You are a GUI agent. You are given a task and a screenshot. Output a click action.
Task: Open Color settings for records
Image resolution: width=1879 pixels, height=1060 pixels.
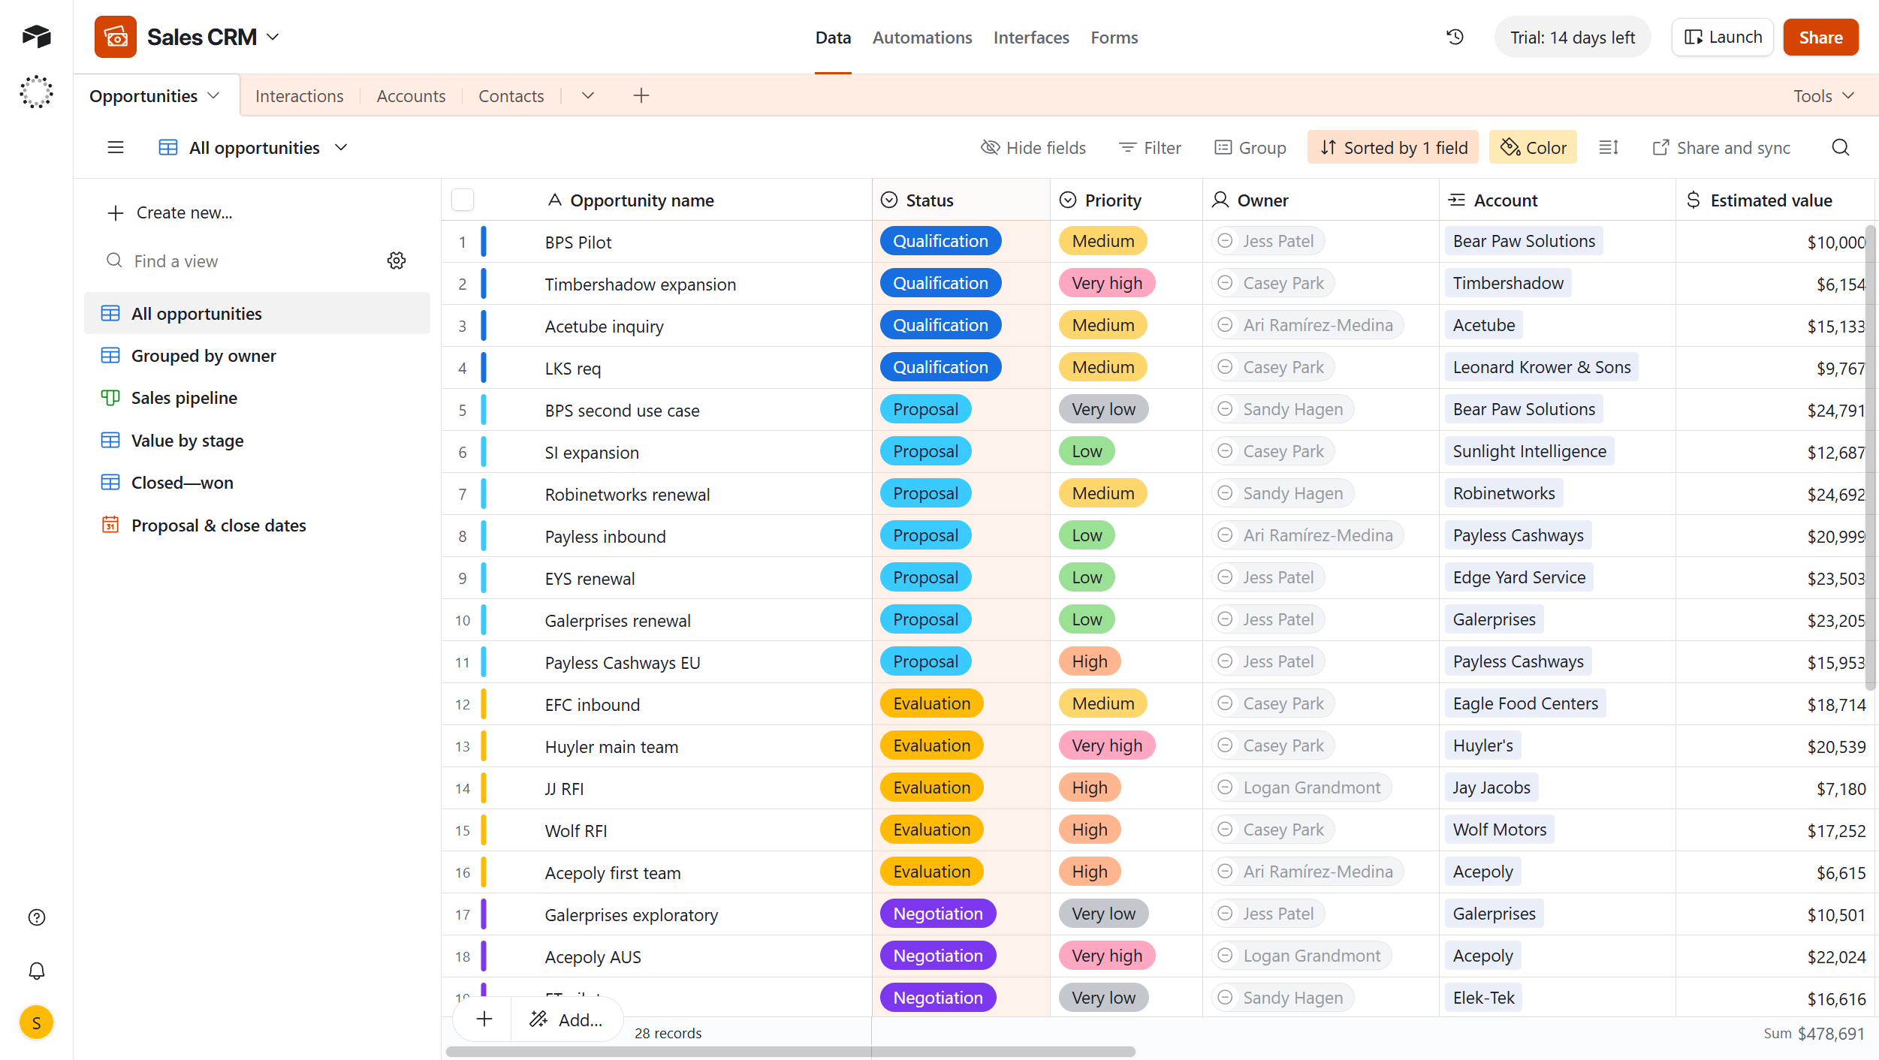(x=1533, y=147)
